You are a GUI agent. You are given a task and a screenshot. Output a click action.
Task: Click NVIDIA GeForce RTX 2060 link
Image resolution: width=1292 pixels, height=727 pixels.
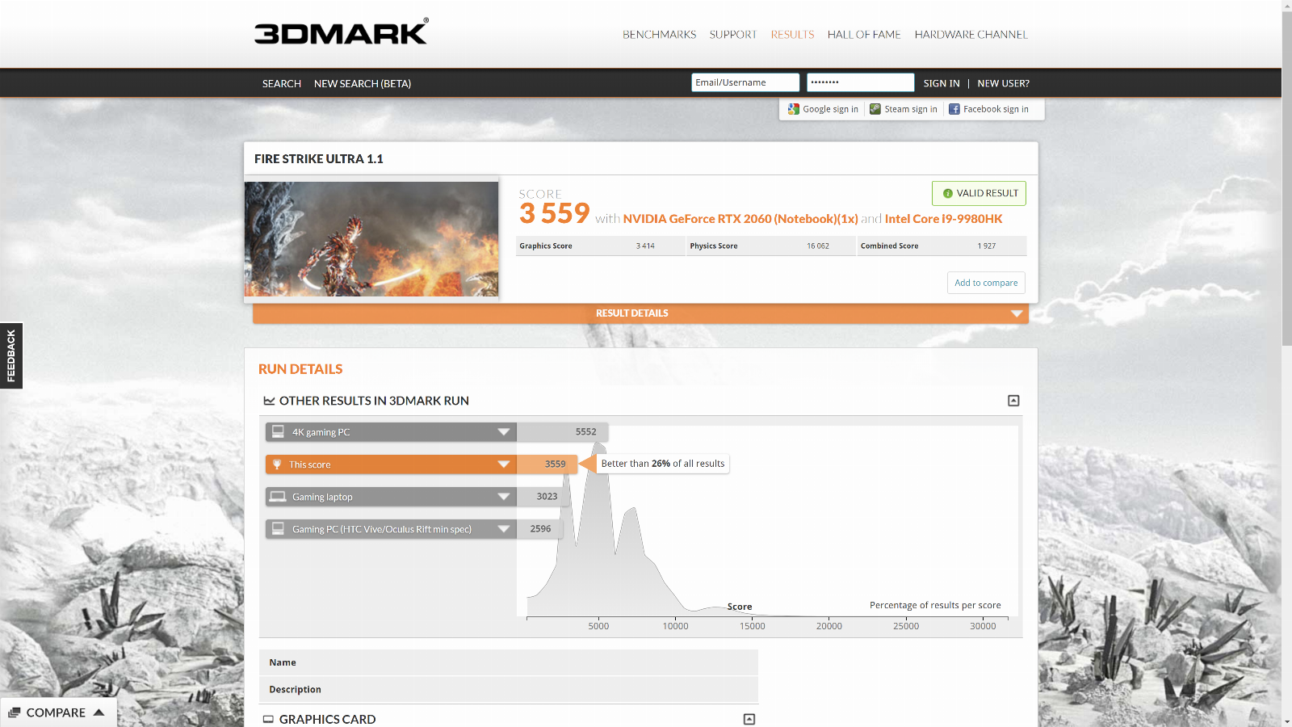click(740, 219)
